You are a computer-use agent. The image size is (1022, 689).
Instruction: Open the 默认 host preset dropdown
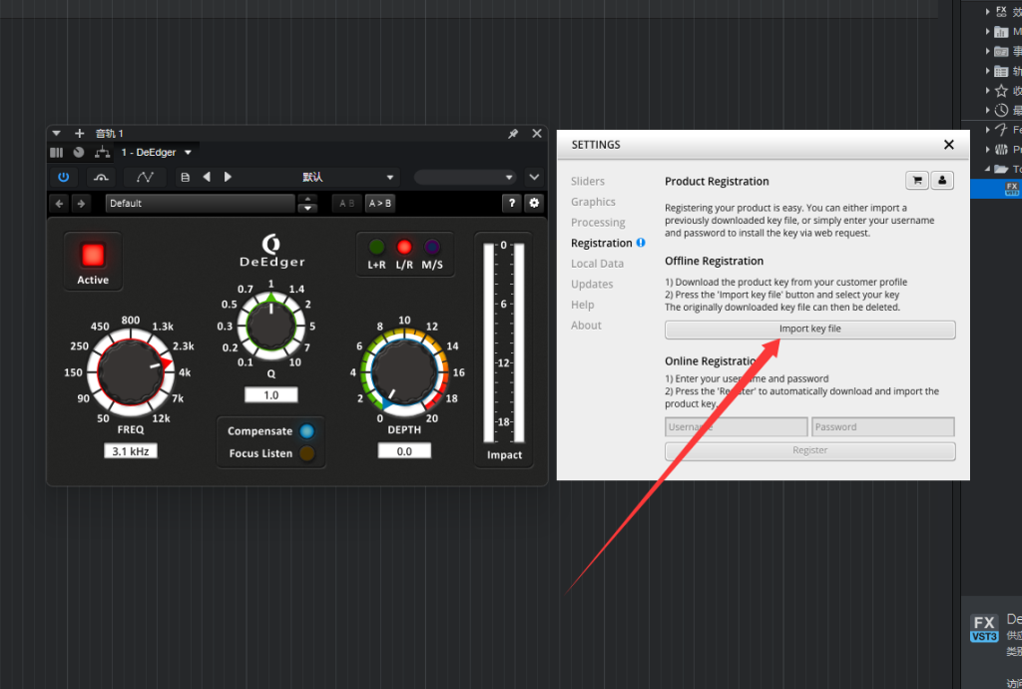point(389,178)
